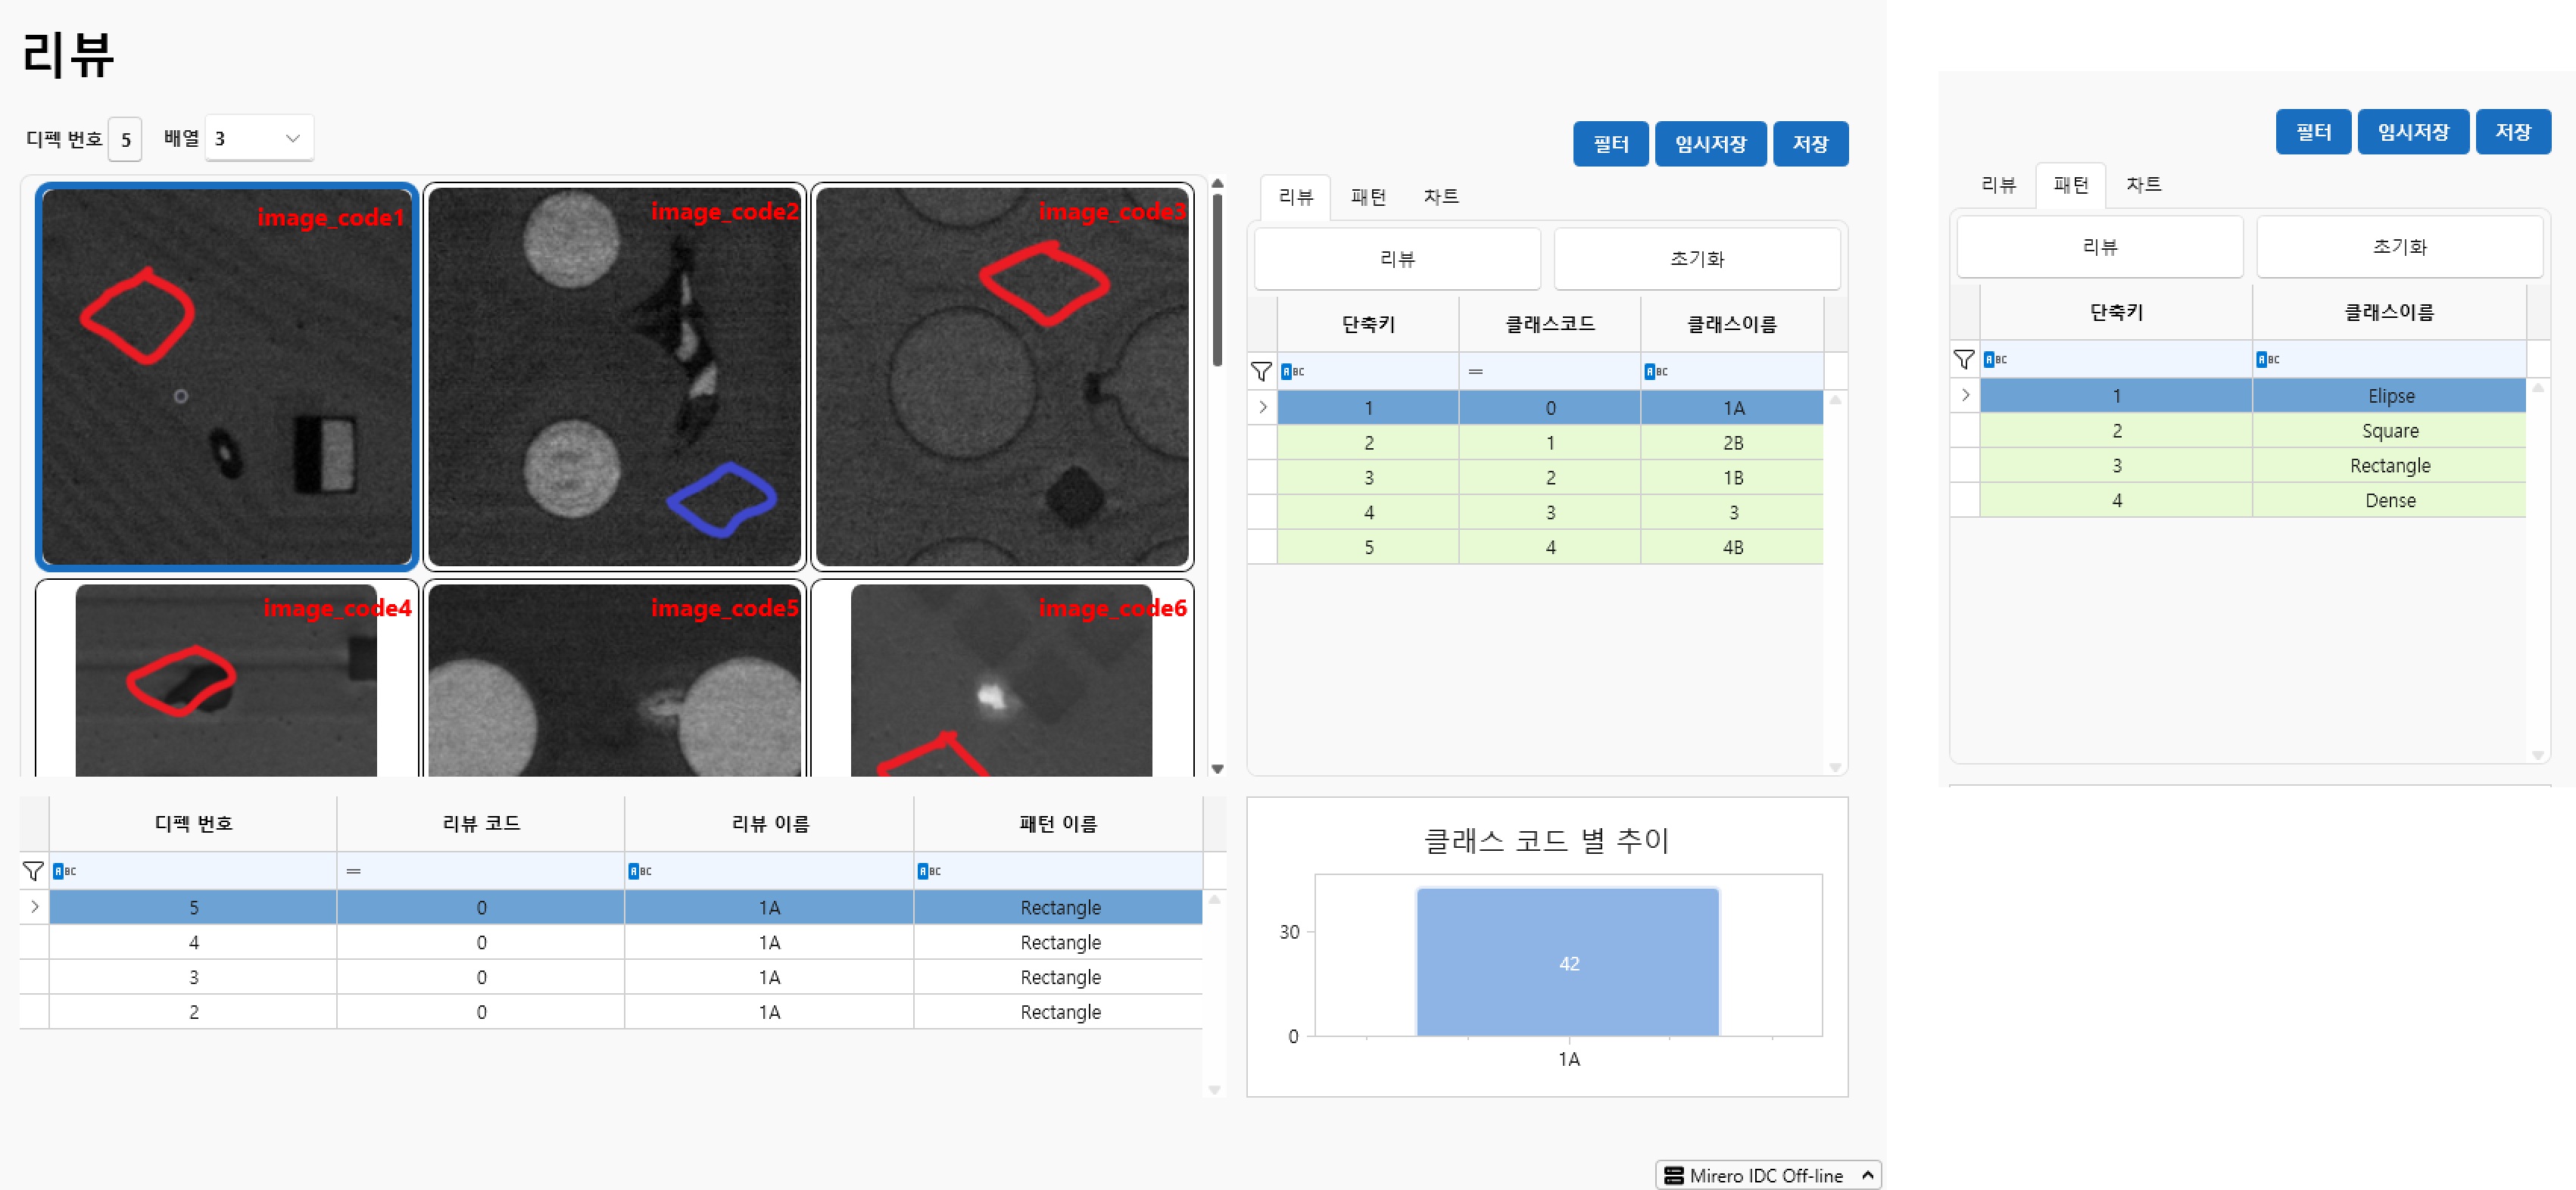2576x1190 pixels.
Task: Click filter funnel icon in defect list grid
Action: [x=33, y=872]
